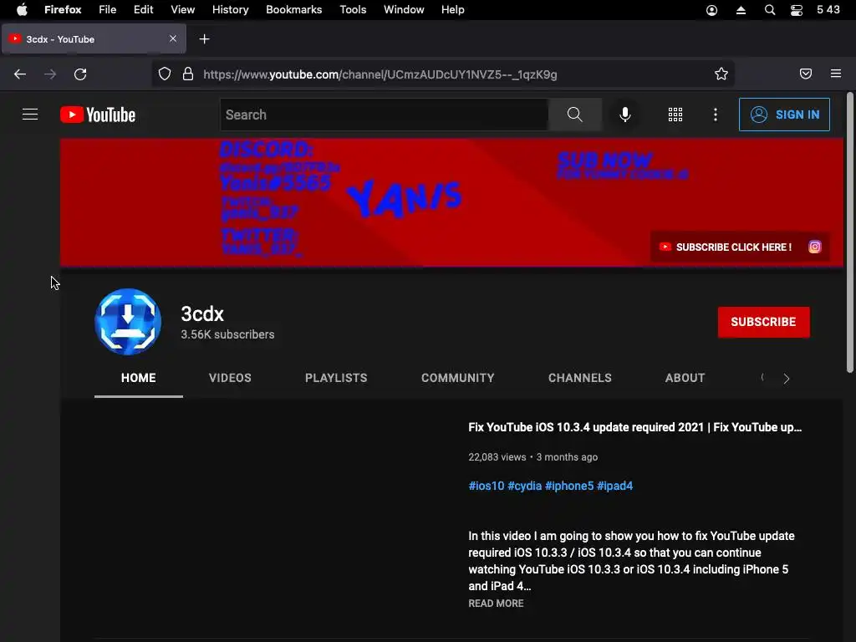This screenshot has height=642, width=856.
Task: Click the #ios10 hashtag
Action: tap(487, 486)
